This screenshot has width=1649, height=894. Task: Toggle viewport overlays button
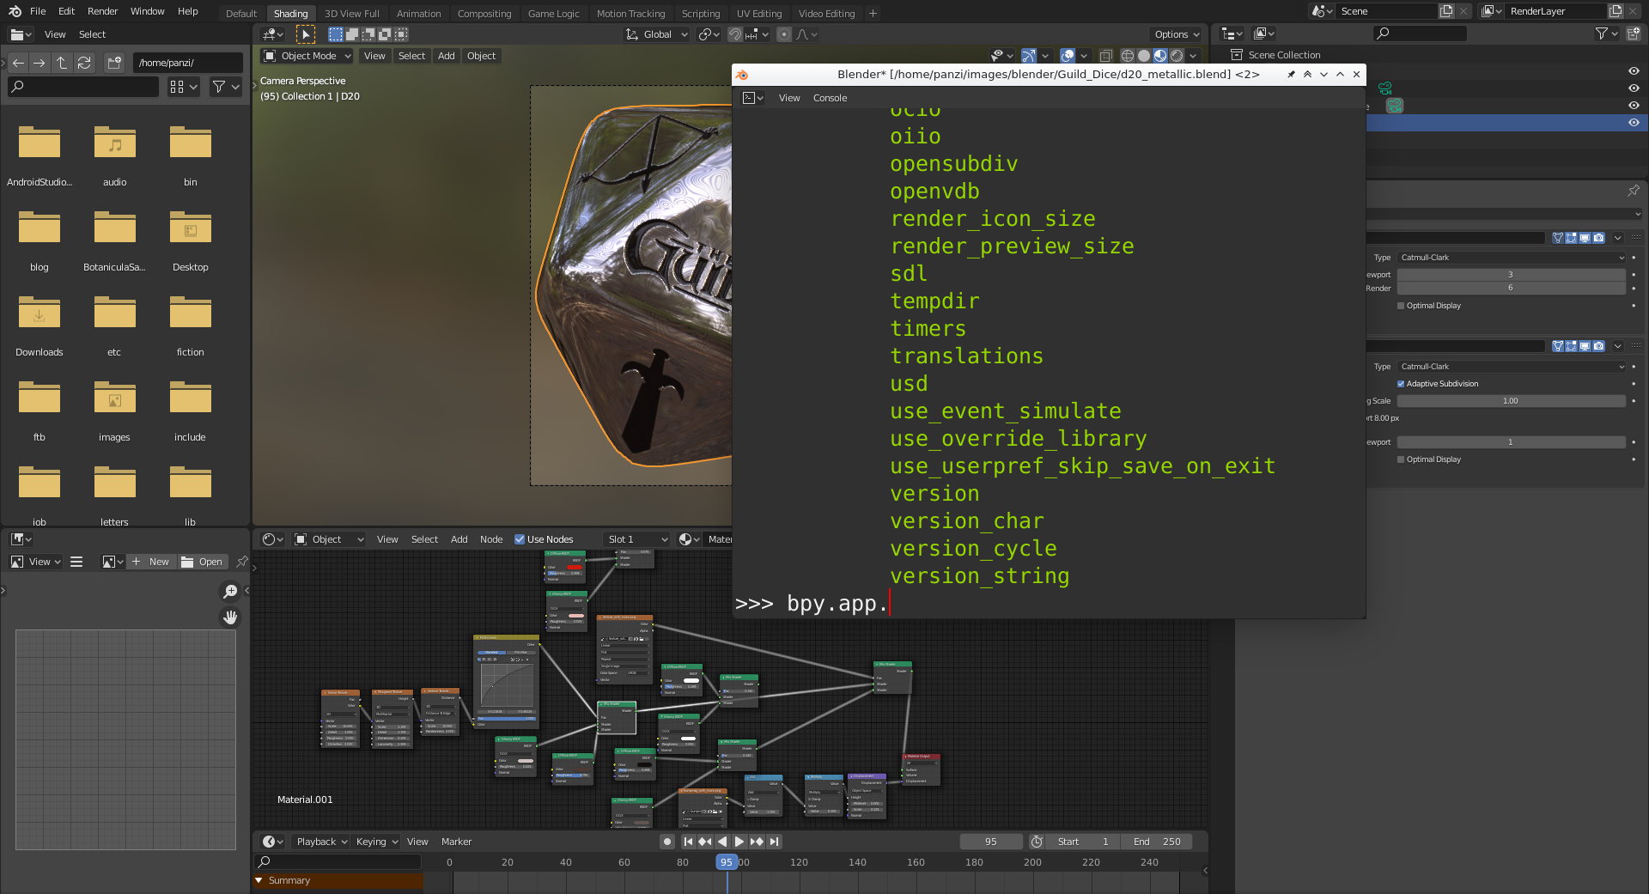click(1067, 56)
